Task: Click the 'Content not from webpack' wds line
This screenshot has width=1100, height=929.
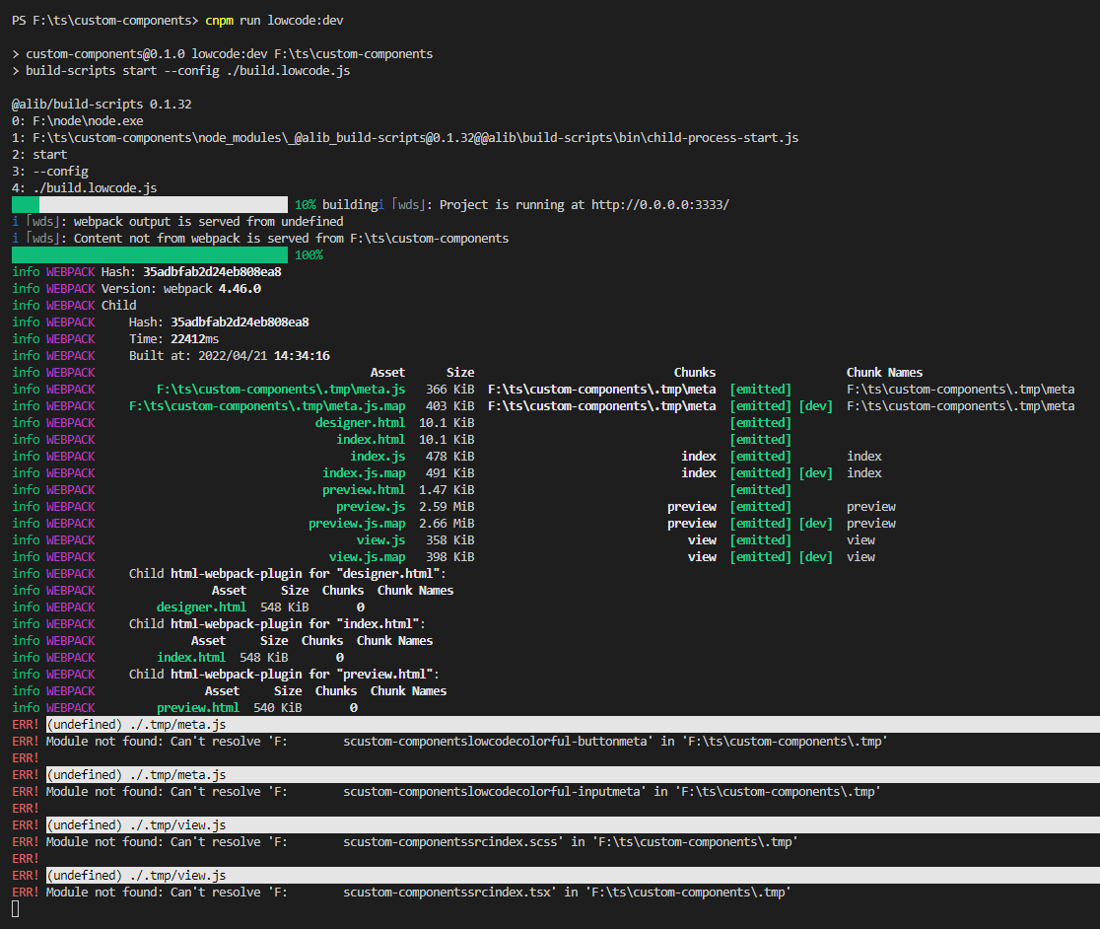Action: 260,239
